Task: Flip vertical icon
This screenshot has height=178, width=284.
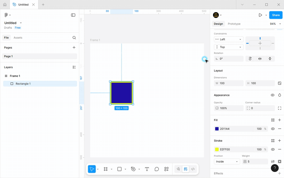Action: point(270,59)
